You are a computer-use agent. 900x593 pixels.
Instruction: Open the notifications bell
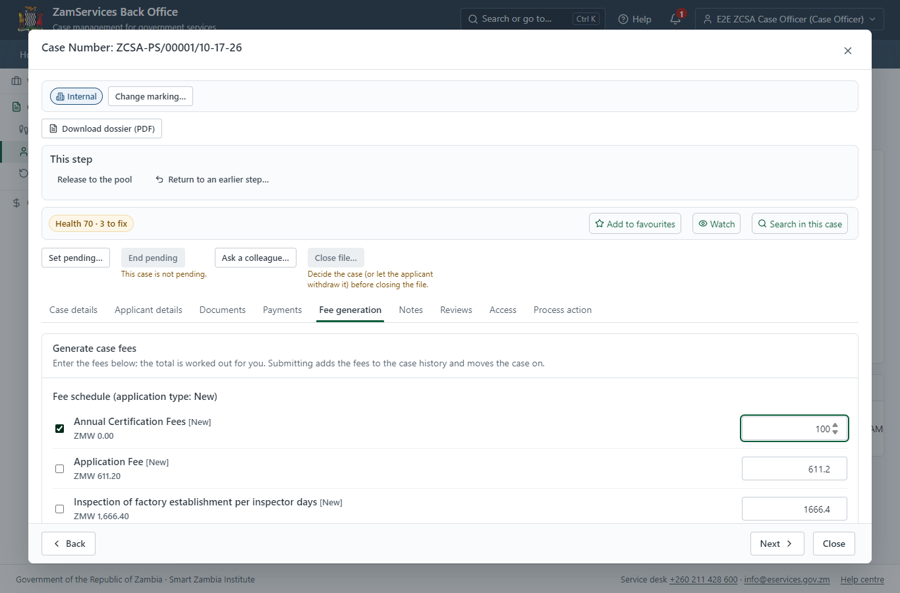click(x=676, y=18)
